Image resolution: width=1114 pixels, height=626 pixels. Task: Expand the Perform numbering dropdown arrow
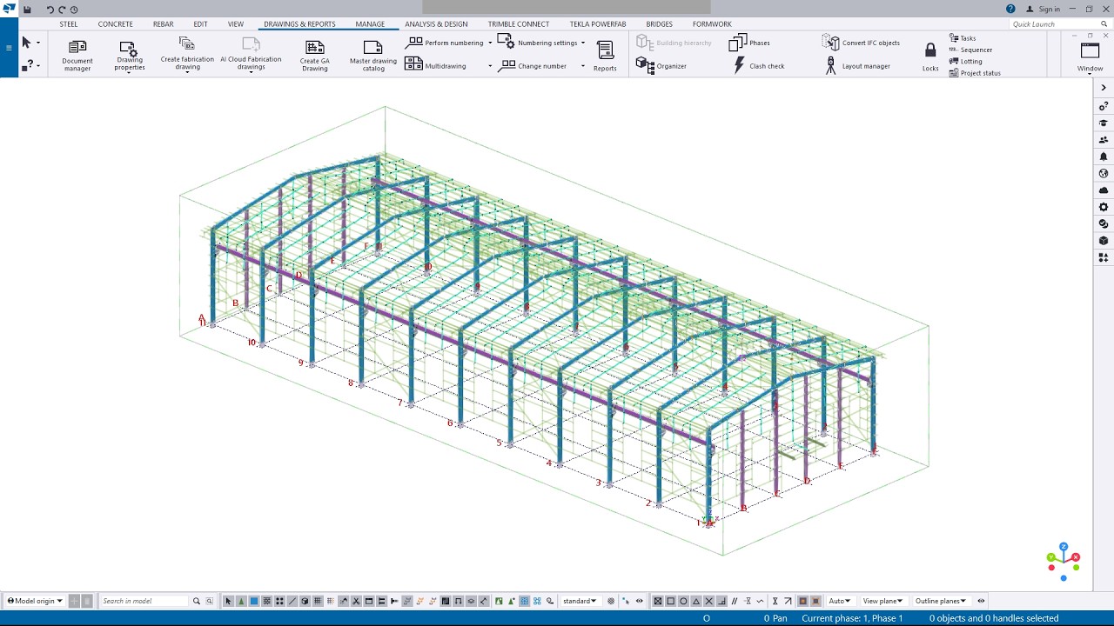[x=490, y=43]
